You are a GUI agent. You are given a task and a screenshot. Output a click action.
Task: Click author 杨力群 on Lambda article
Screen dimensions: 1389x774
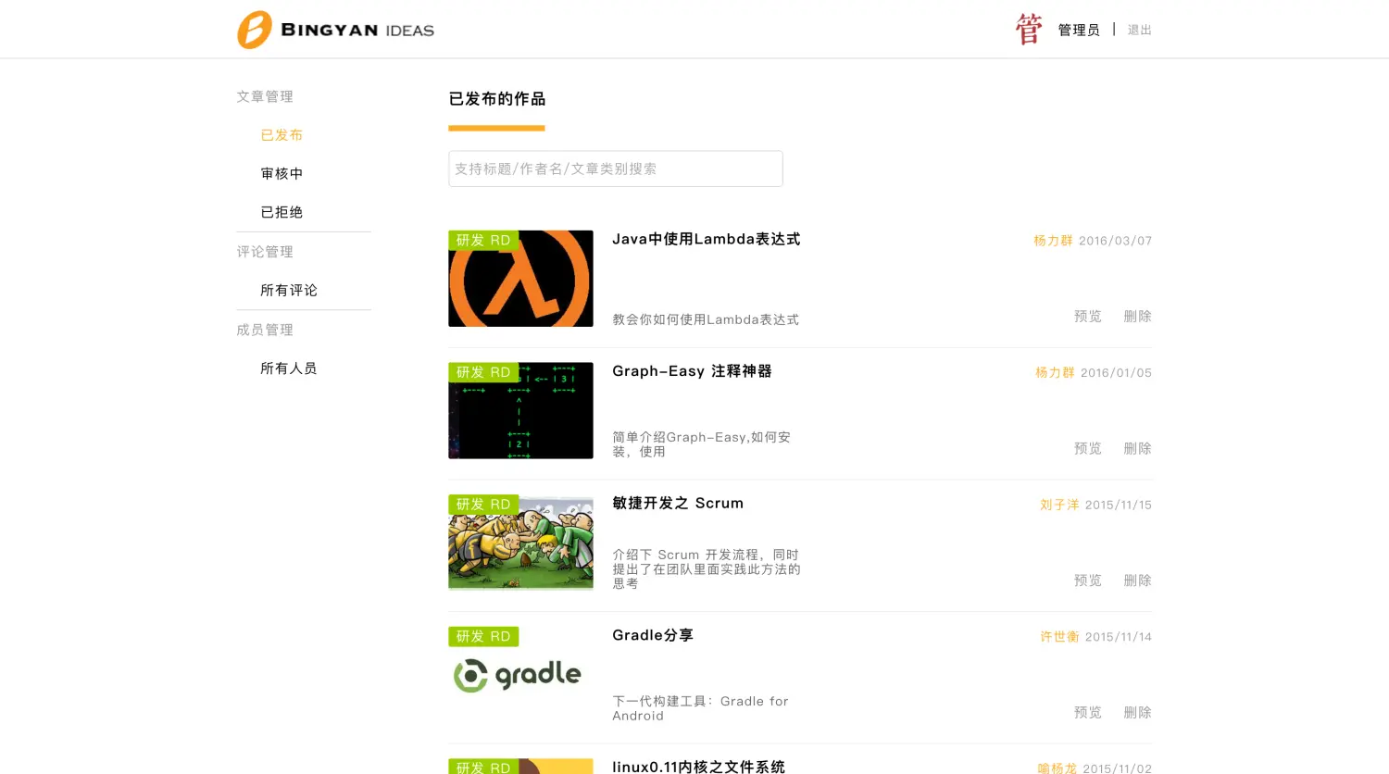[x=1053, y=241]
